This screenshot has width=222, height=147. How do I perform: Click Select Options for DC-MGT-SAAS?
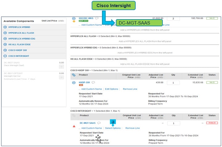pyautogui.click(x=113, y=128)
